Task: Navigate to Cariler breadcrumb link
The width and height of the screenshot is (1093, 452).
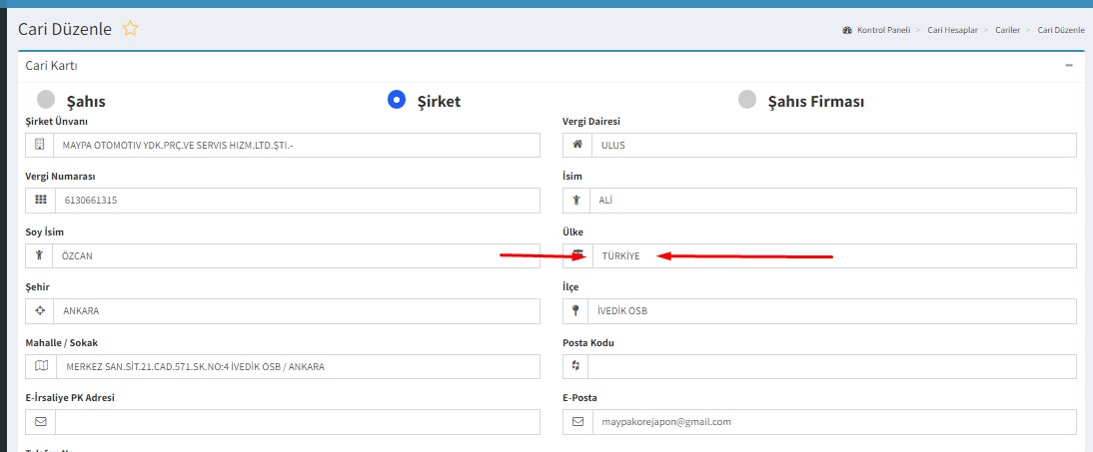Action: 1009,30
